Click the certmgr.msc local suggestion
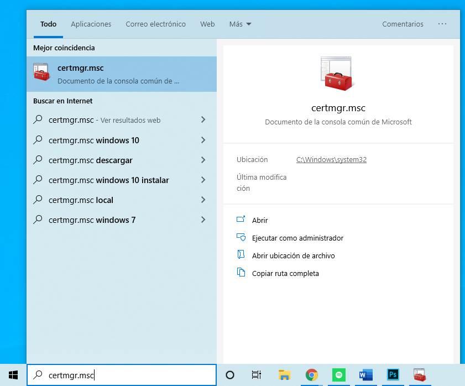The height and width of the screenshot is (386, 465). [122, 200]
